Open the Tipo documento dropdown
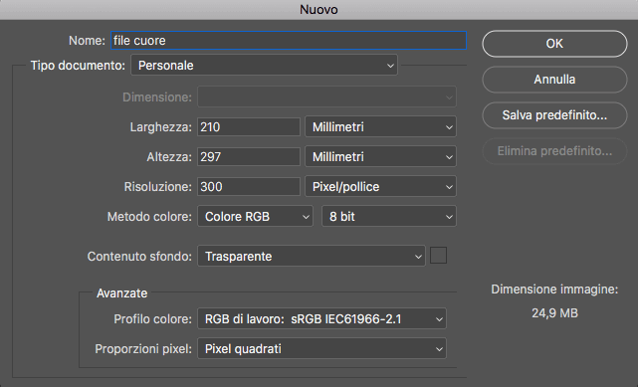638x387 pixels. tap(264, 65)
